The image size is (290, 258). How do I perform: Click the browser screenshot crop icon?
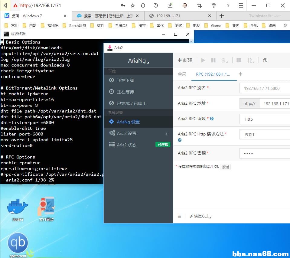pos(199,5)
